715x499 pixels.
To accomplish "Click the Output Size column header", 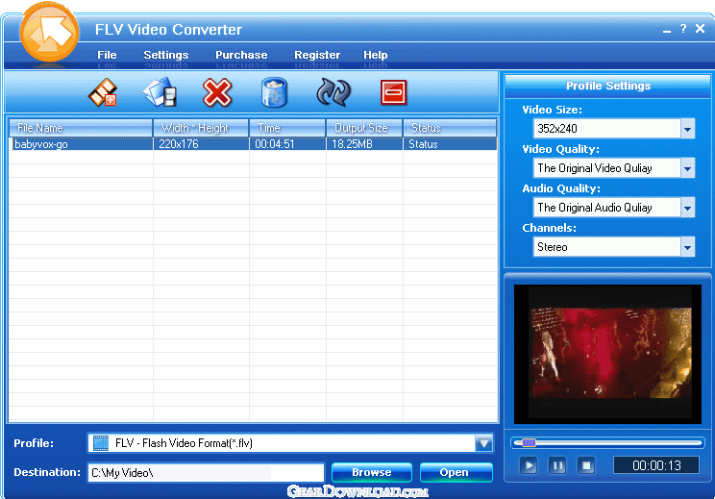I will [364, 128].
